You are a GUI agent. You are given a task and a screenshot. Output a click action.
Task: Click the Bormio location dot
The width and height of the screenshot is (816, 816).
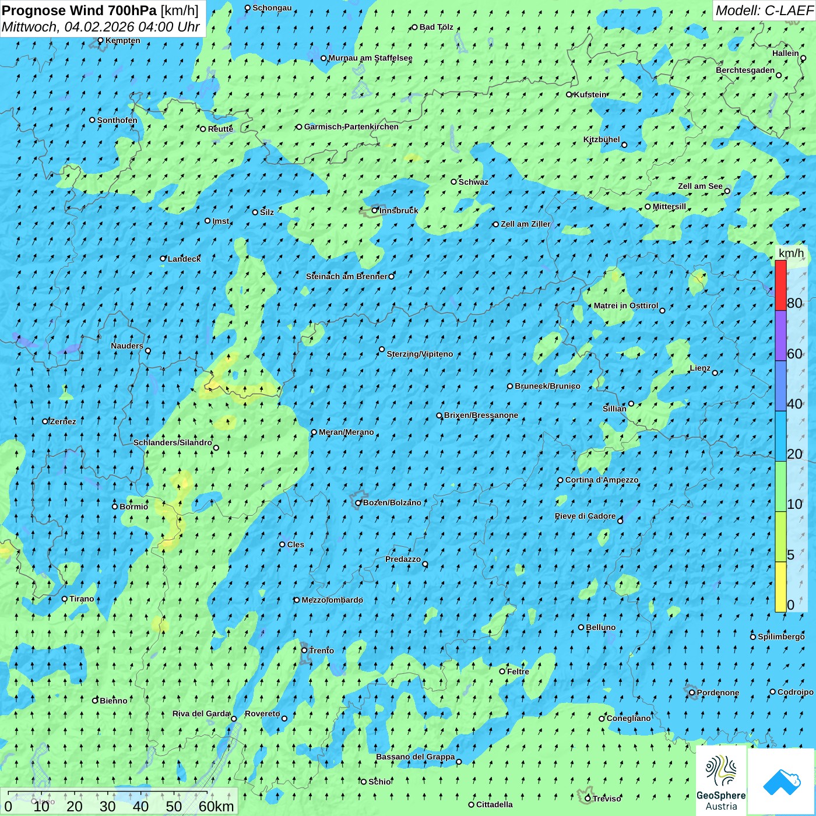tap(115, 507)
